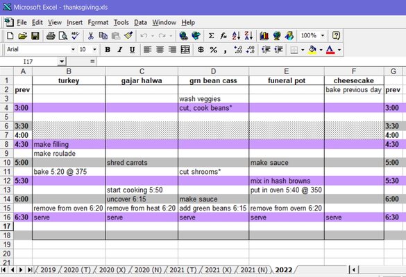The width and height of the screenshot is (406, 277).
Task: Apply Currency Style dollar icon
Action: tap(201, 50)
